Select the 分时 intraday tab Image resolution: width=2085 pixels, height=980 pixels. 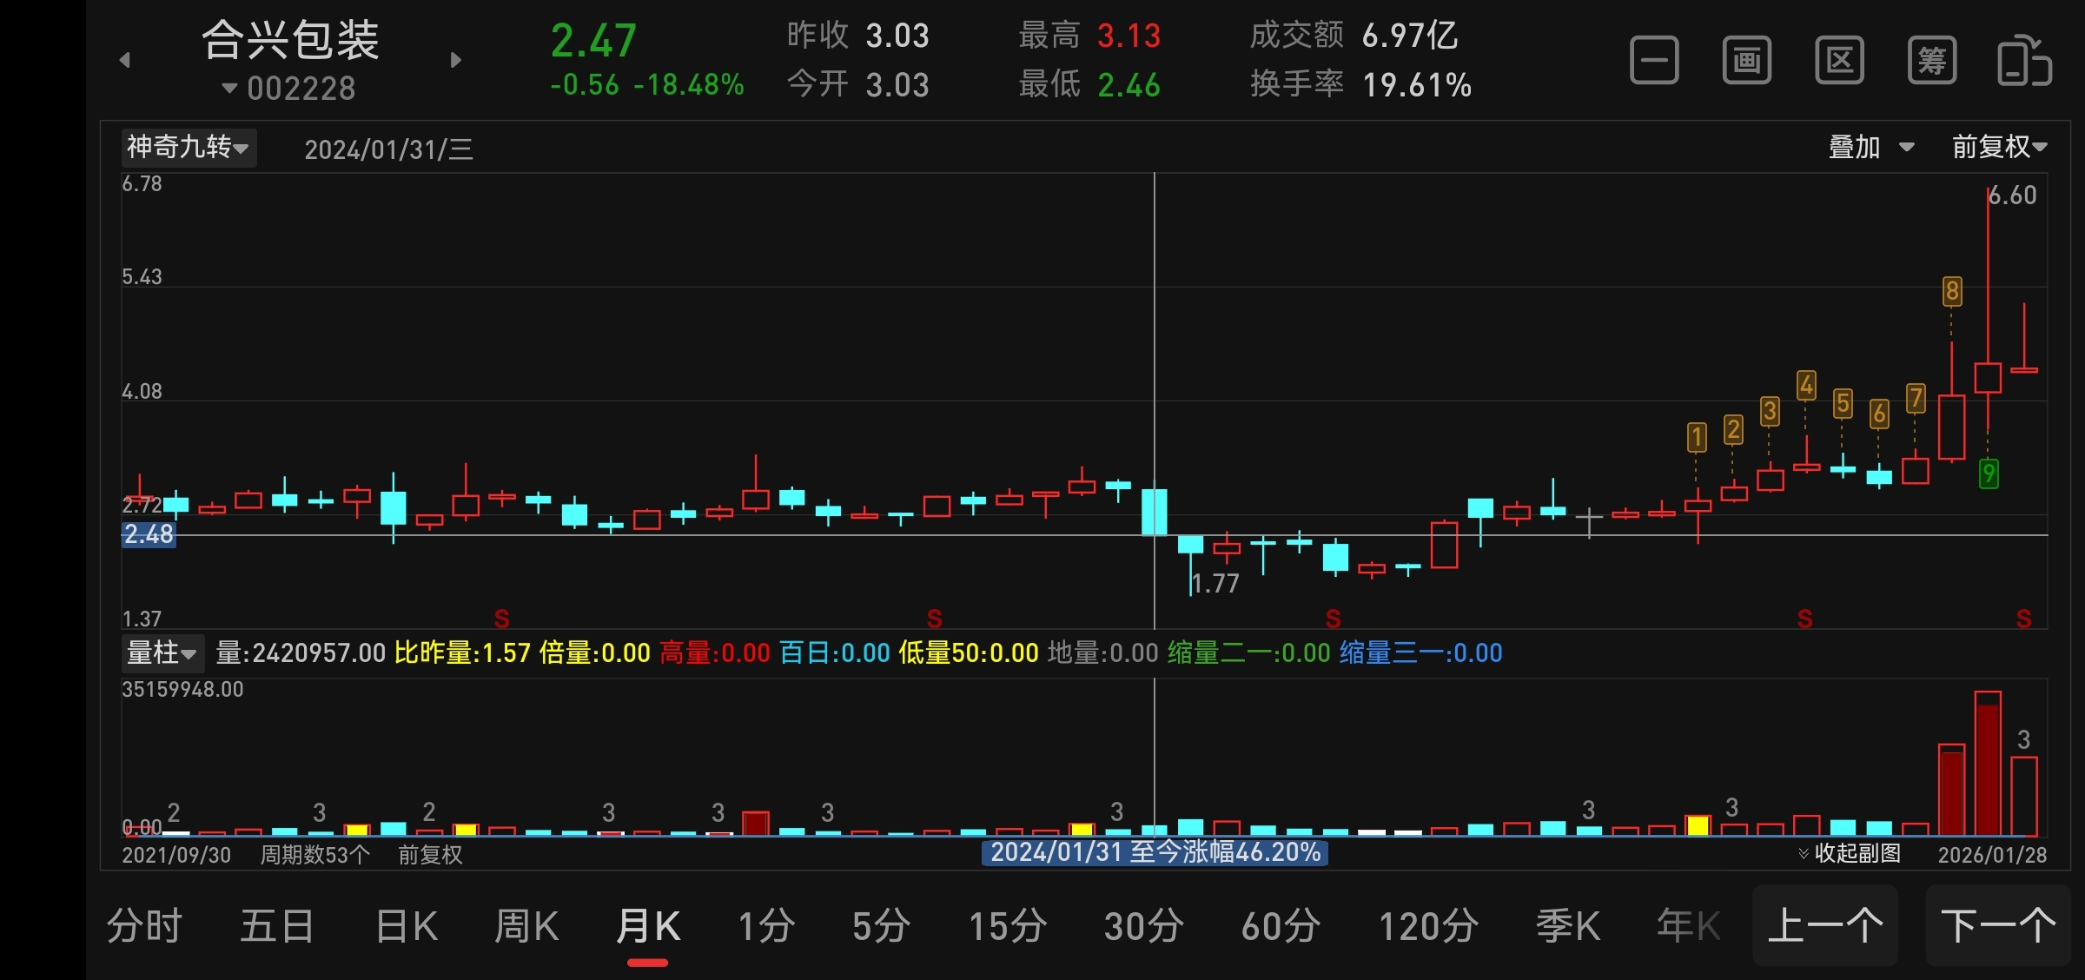pos(144,926)
